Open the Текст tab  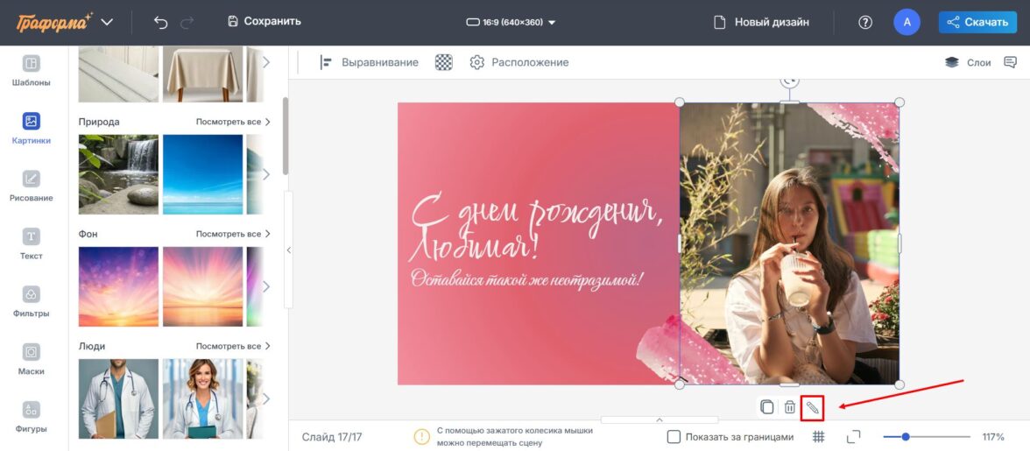[31, 244]
